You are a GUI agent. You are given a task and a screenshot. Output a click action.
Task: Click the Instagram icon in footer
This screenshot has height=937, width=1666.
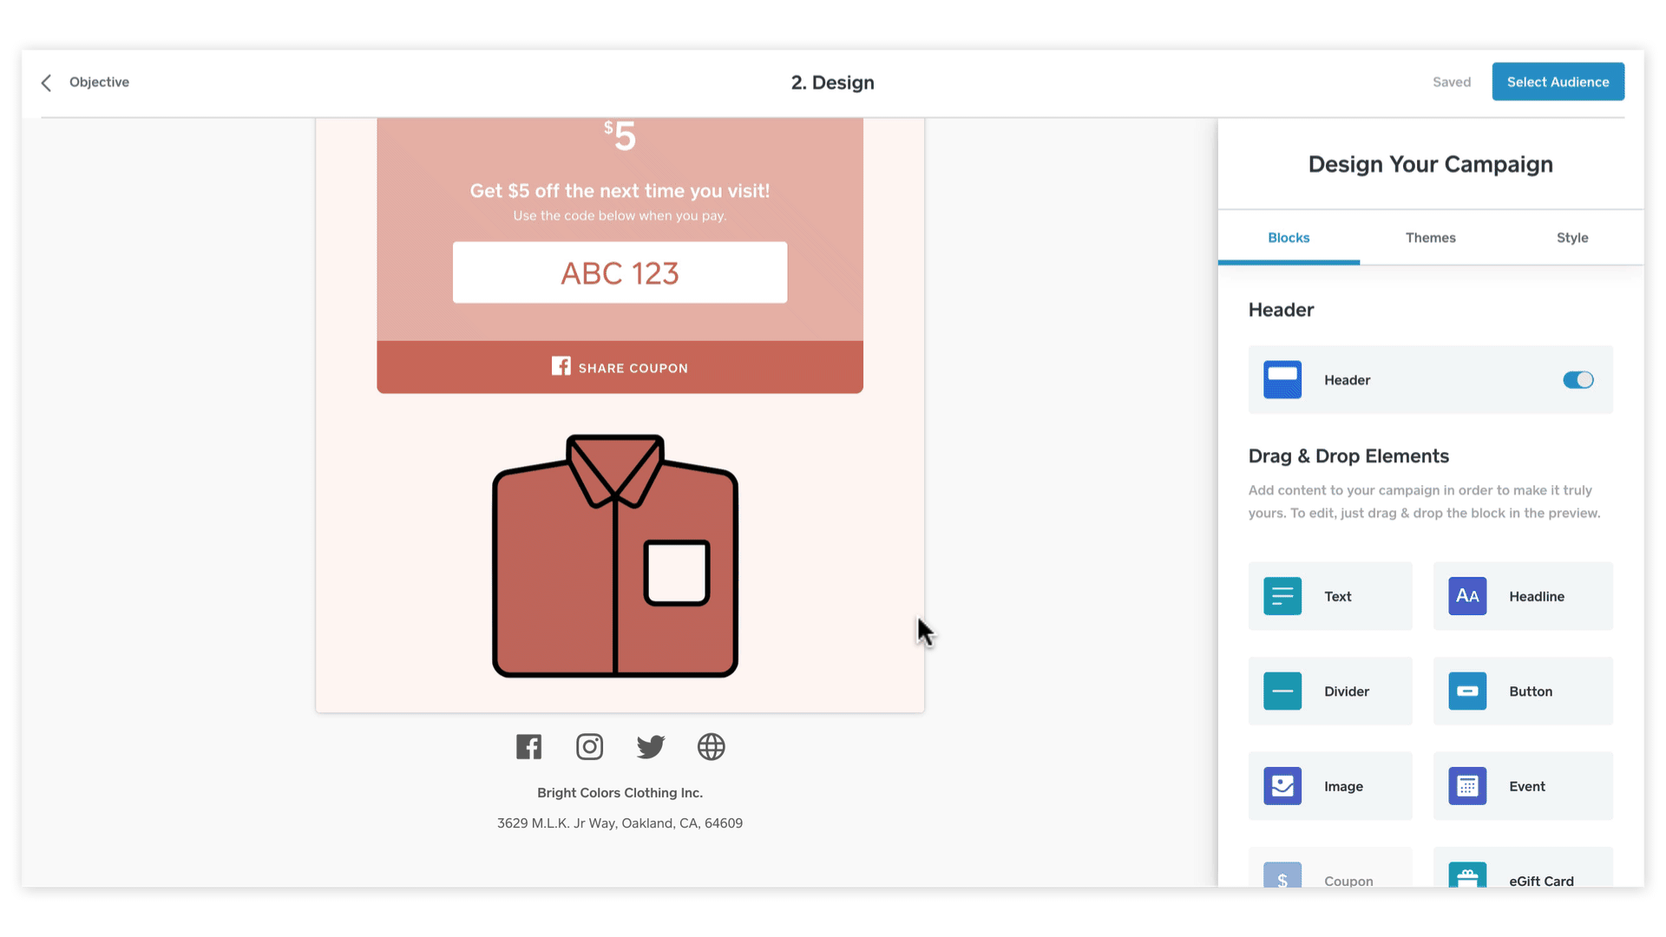tap(589, 747)
